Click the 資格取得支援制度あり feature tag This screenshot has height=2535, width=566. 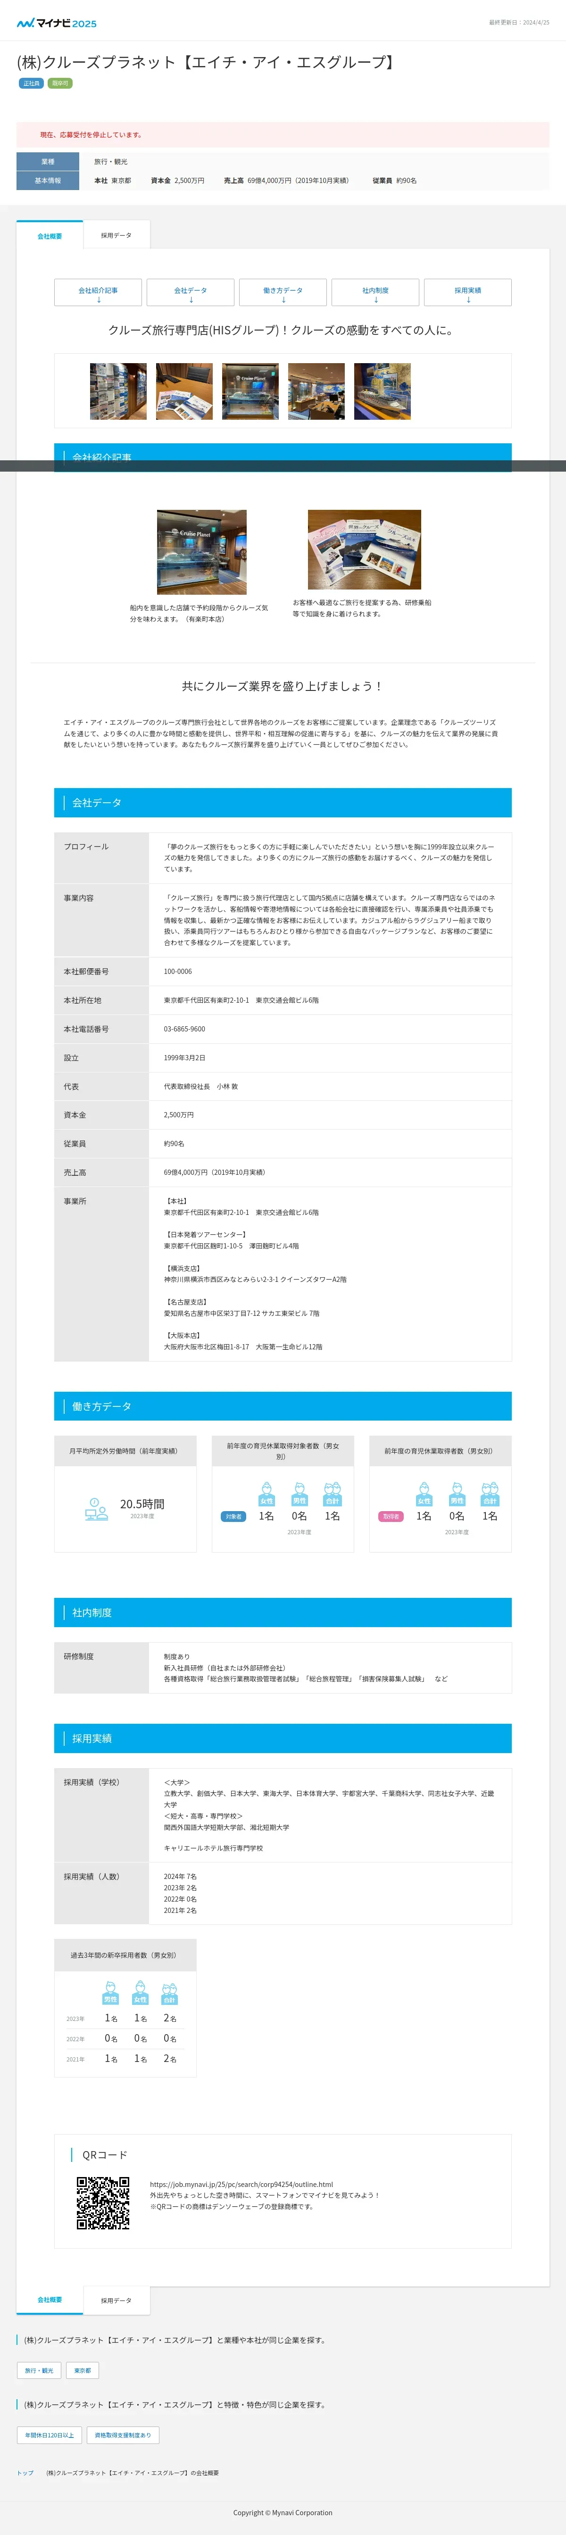tap(123, 2435)
